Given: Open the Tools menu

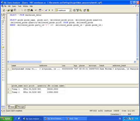Looking at the screenshot, I should 20,6.
